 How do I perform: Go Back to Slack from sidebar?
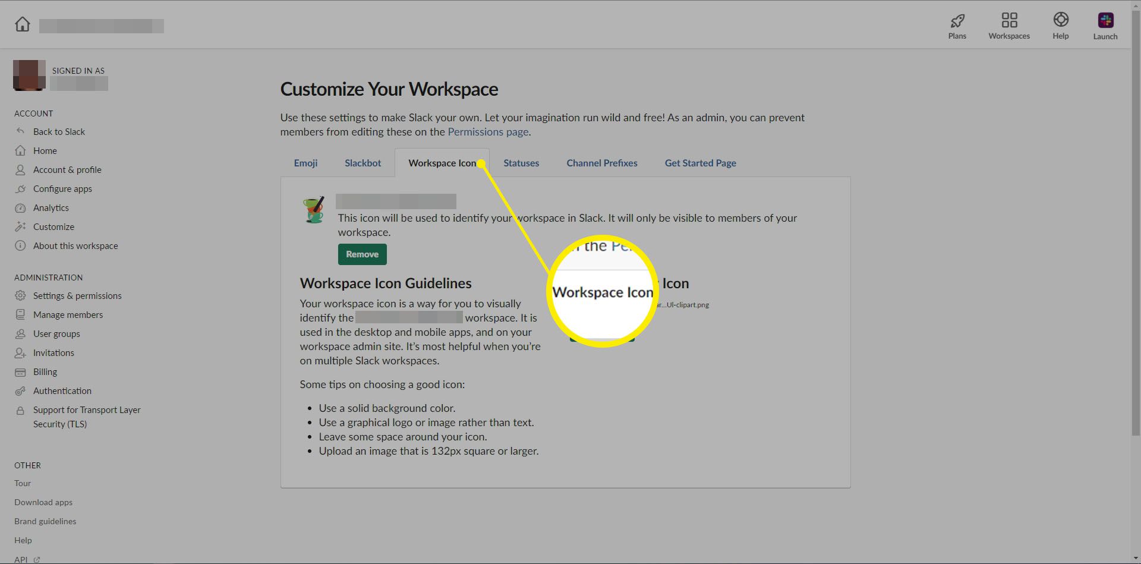tap(59, 132)
